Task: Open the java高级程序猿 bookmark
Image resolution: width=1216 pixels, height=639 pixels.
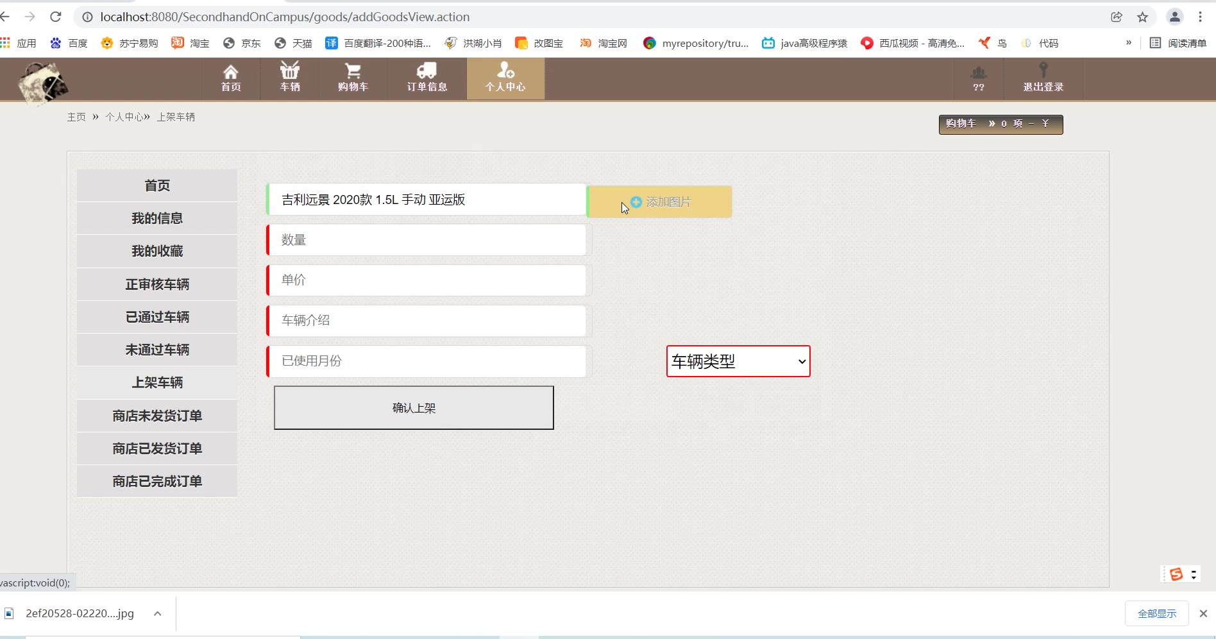Action: coord(804,43)
